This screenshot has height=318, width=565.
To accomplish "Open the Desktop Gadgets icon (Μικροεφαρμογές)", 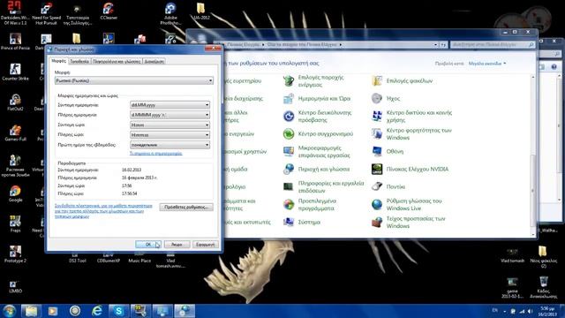I will pos(289,151).
